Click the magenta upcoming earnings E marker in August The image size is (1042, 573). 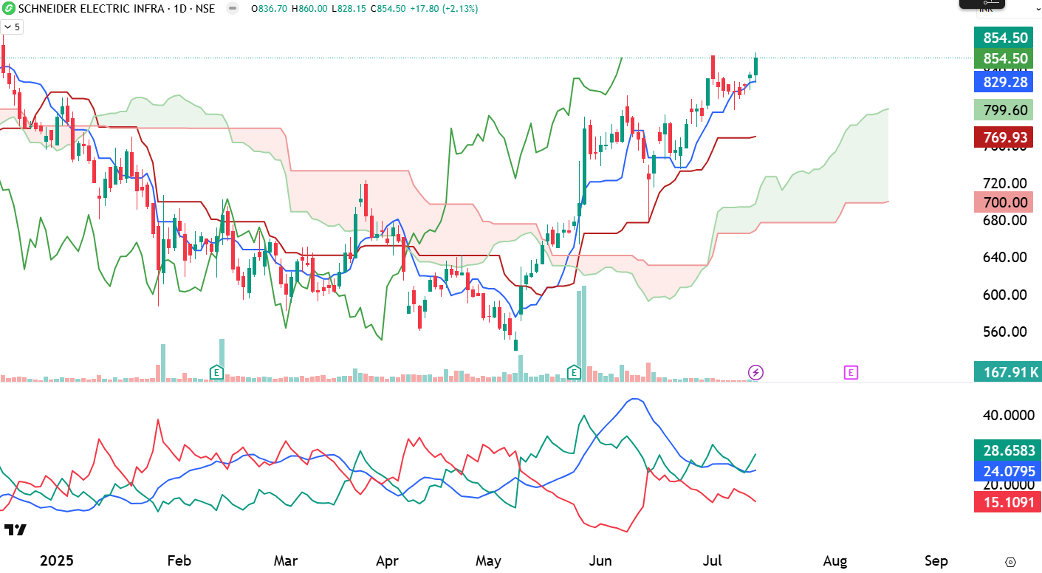coord(851,372)
